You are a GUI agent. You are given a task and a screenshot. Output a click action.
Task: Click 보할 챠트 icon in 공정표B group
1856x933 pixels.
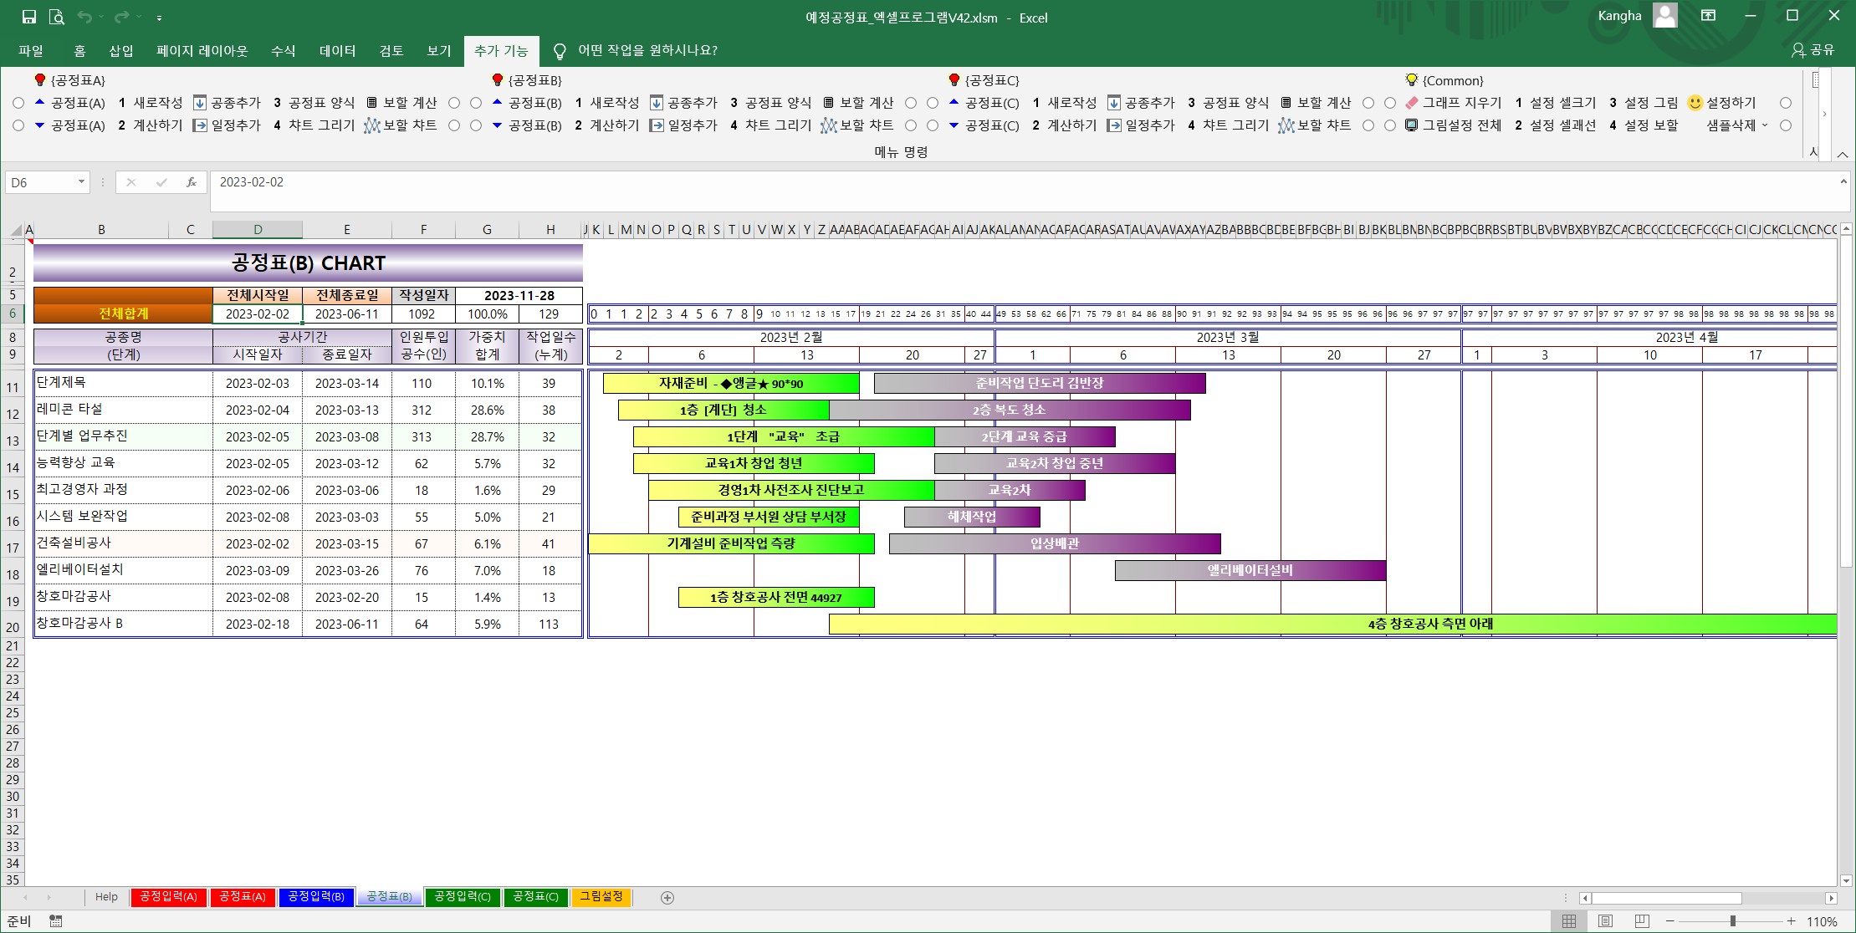(x=828, y=125)
